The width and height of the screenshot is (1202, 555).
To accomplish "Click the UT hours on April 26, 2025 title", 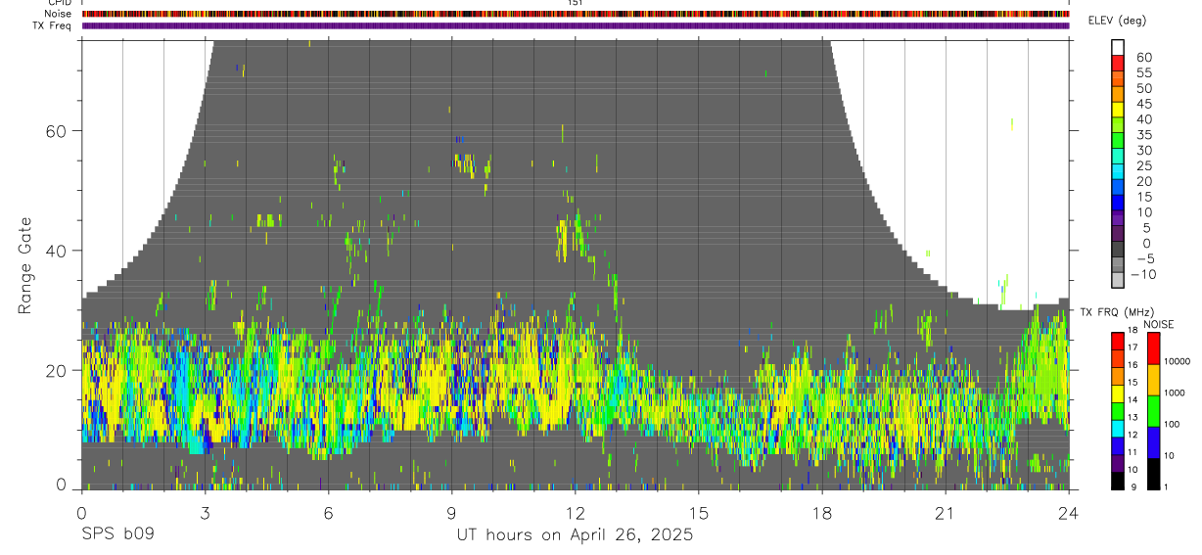I will pos(575,535).
